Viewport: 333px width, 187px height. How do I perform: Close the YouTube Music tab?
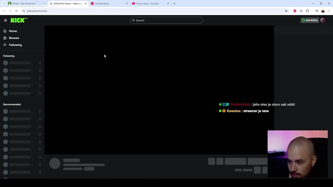click(127, 4)
